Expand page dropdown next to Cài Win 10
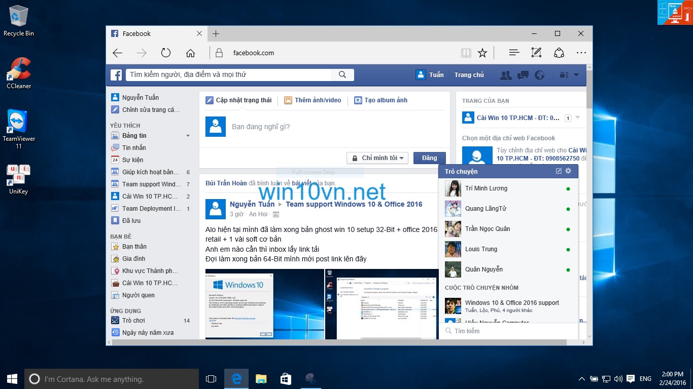 click(x=577, y=118)
